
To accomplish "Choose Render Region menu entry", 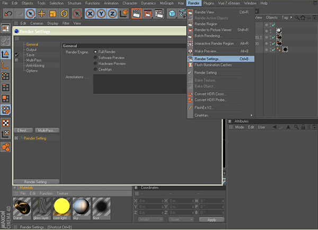I will pyautogui.click(x=220, y=24).
